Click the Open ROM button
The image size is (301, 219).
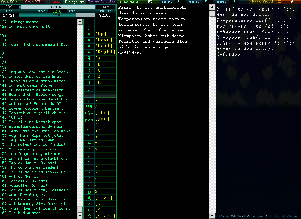pyautogui.click(x=11, y=2)
